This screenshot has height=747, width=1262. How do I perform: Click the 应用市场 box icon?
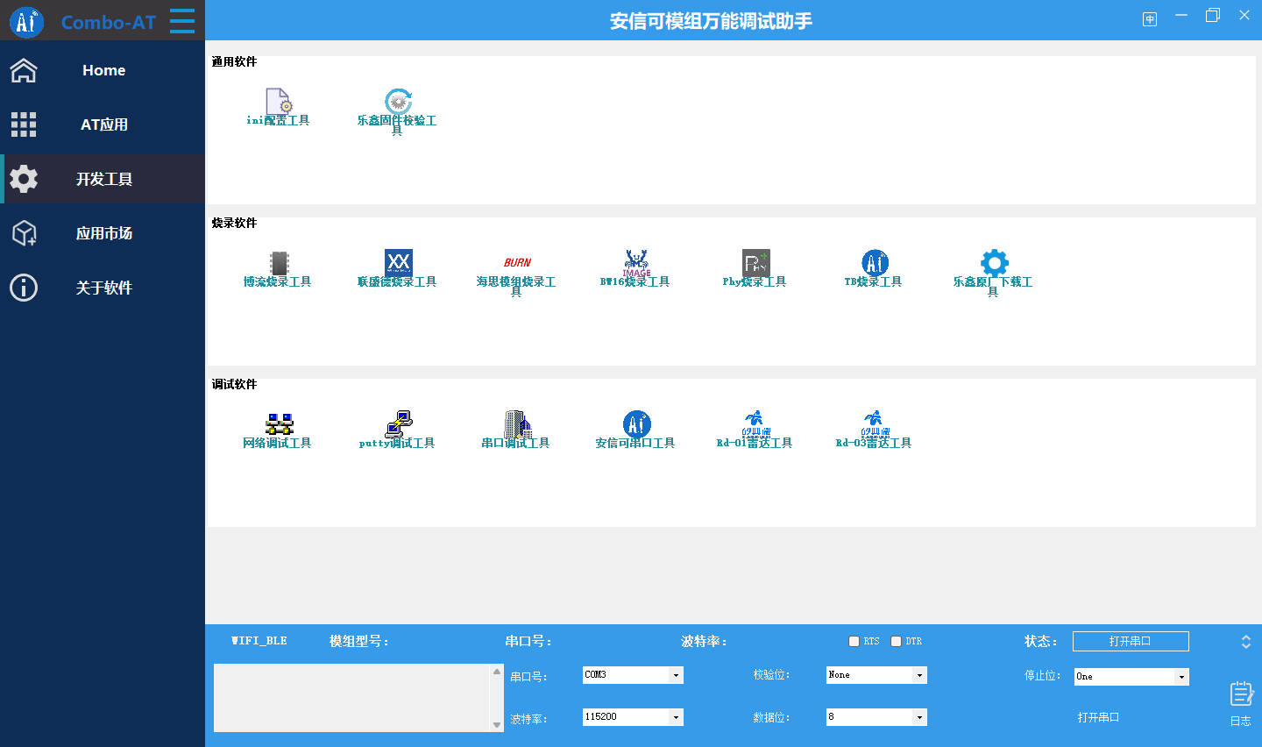click(24, 233)
